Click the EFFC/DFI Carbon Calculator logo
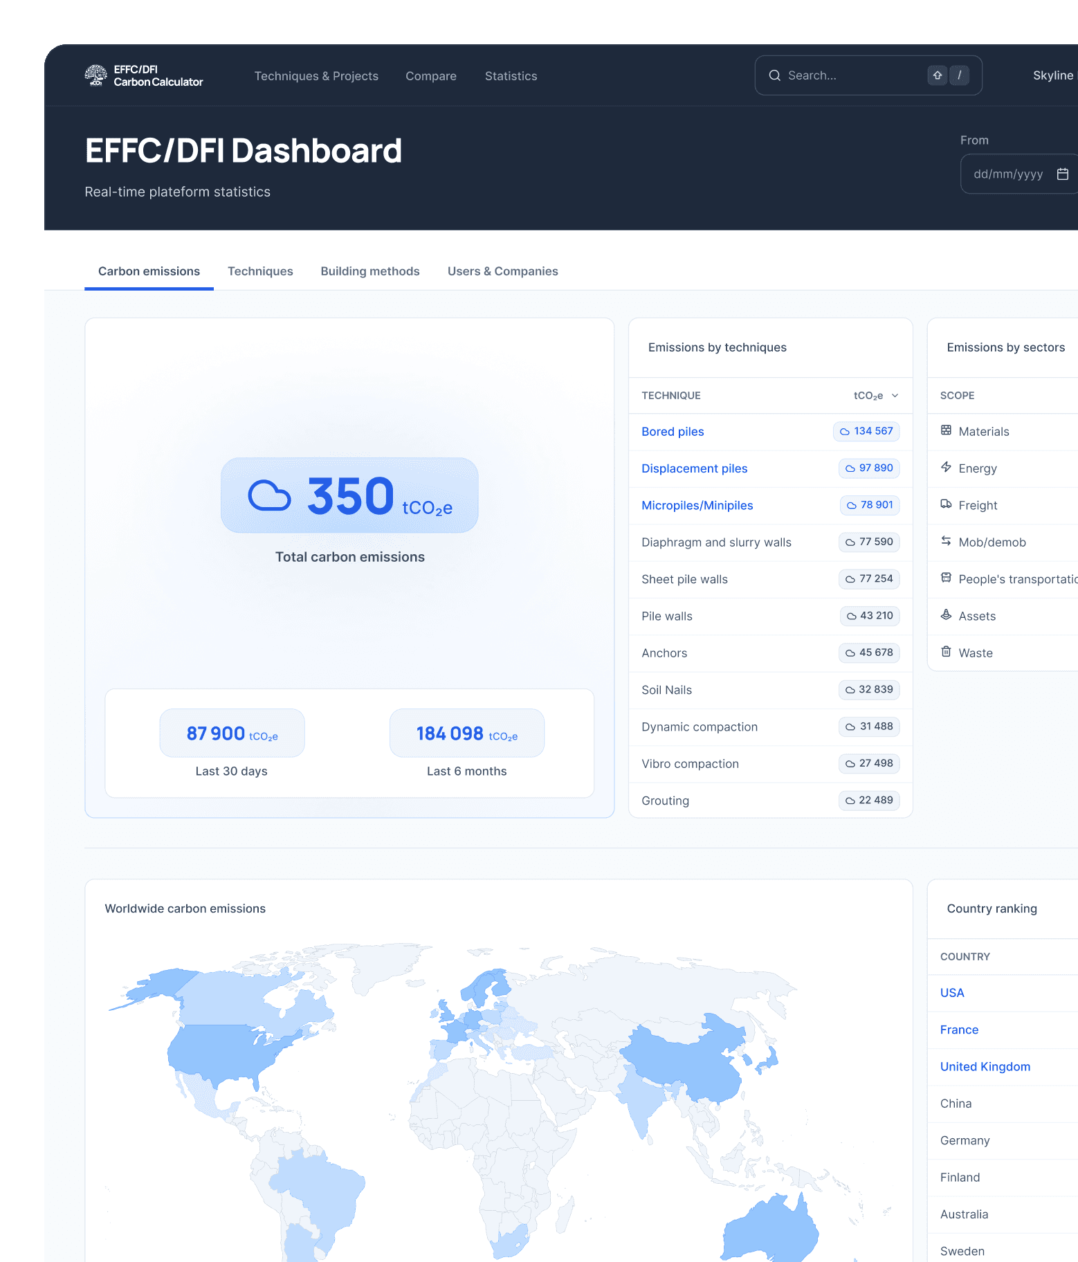Image resolution: width=1078 pixels, height=1262 pixels. tap(144, 75)
